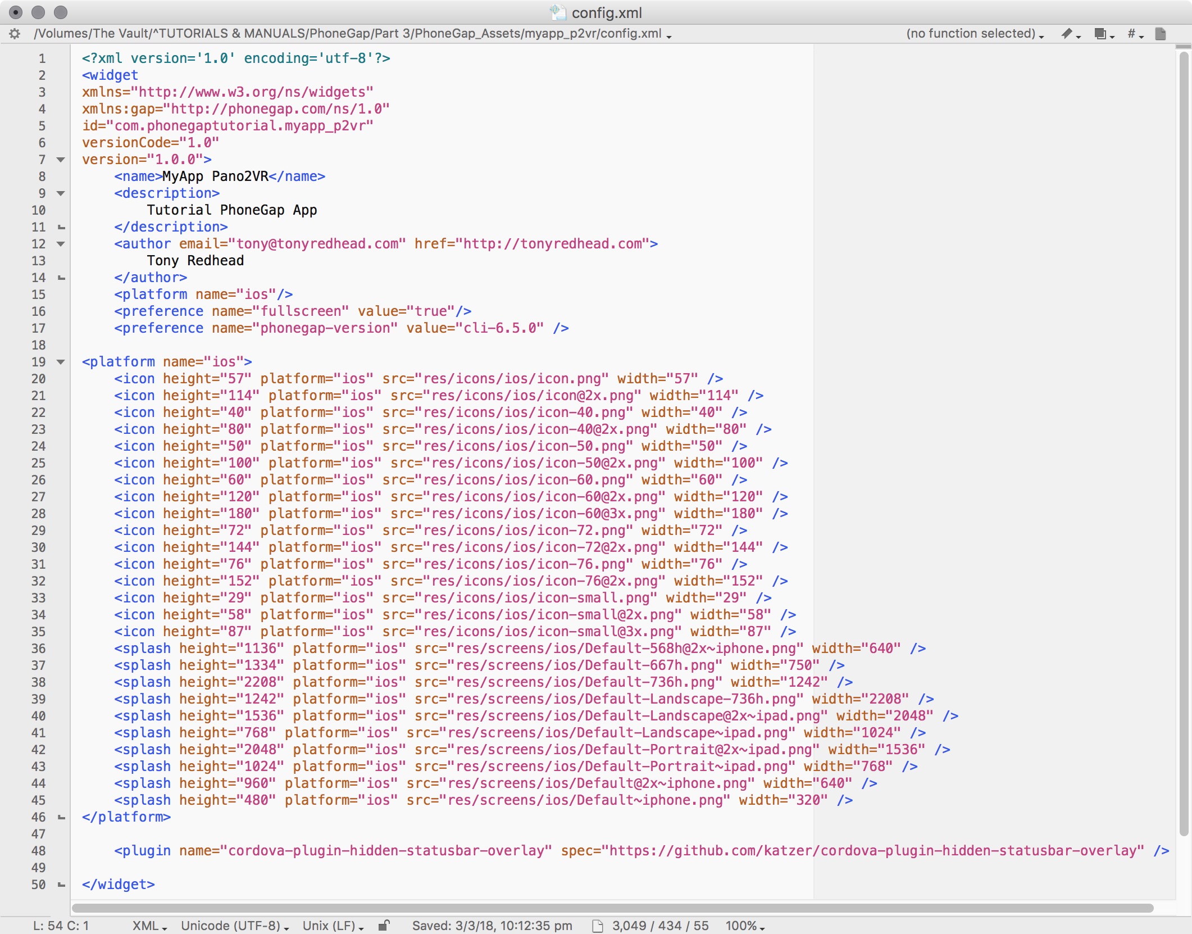
Task: Click the closing </widget> tag
Action: 118,885
